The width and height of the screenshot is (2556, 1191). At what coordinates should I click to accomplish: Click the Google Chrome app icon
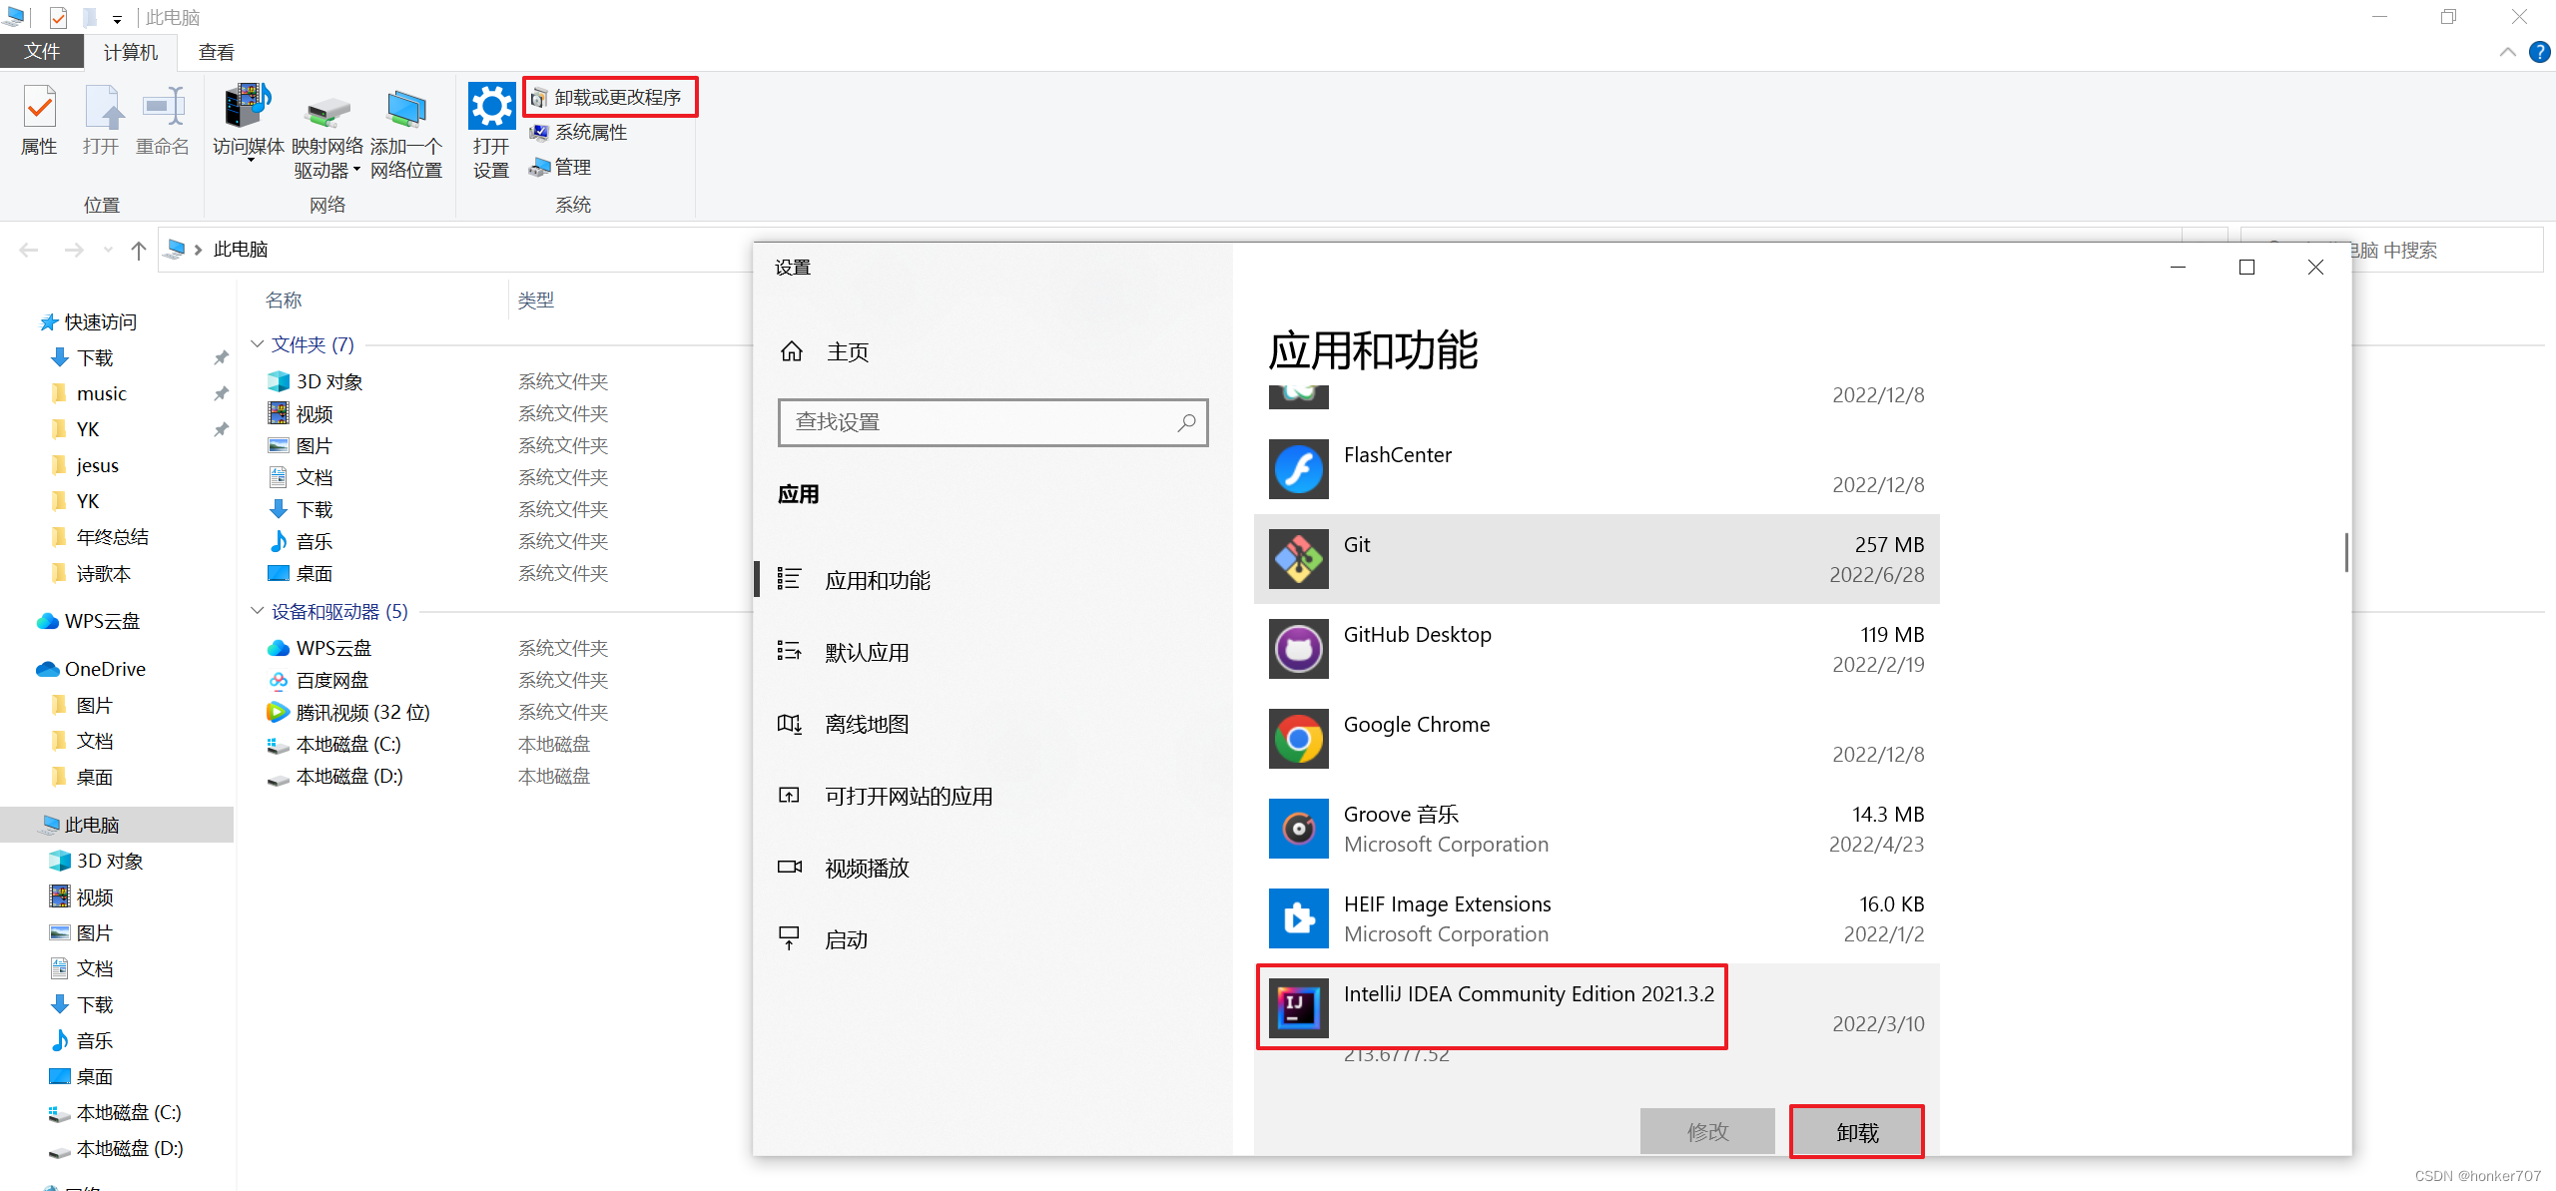click(x=1298, y=739)
